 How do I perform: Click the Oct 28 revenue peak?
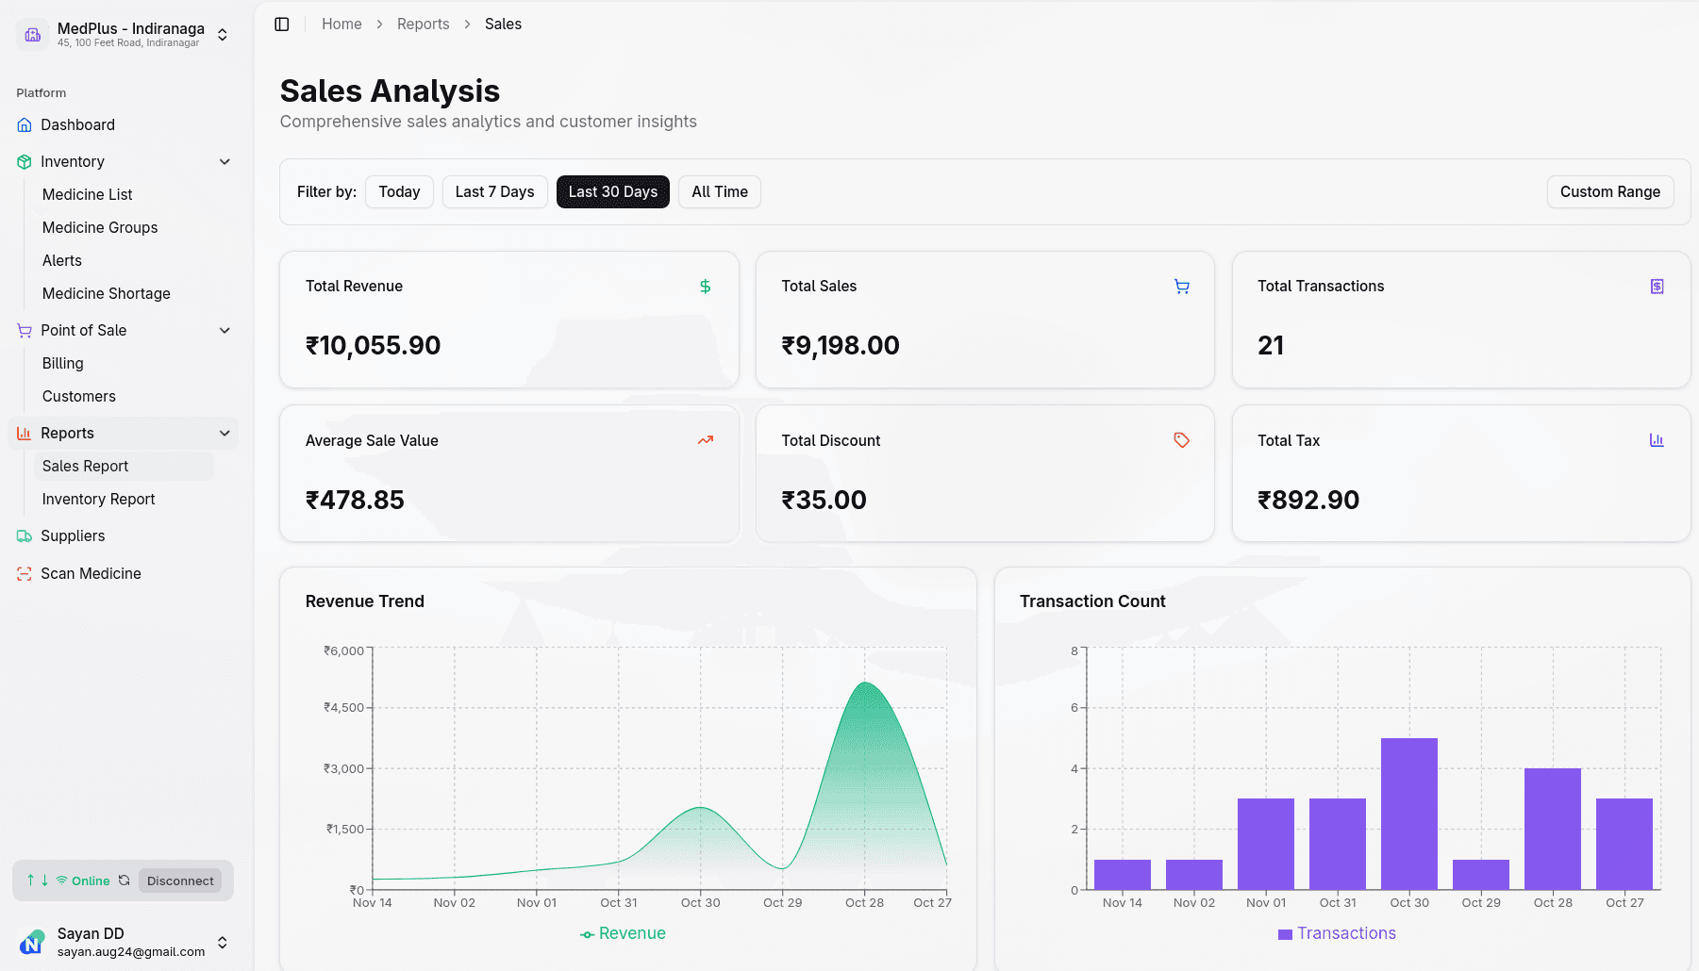(x=865, y=683)
